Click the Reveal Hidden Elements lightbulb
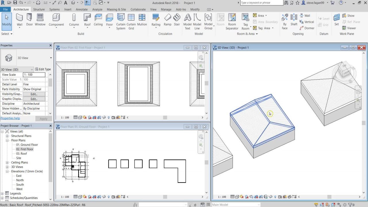Viewport: 368px width, 207px height. pyautogui.click(x=108, y=117)
